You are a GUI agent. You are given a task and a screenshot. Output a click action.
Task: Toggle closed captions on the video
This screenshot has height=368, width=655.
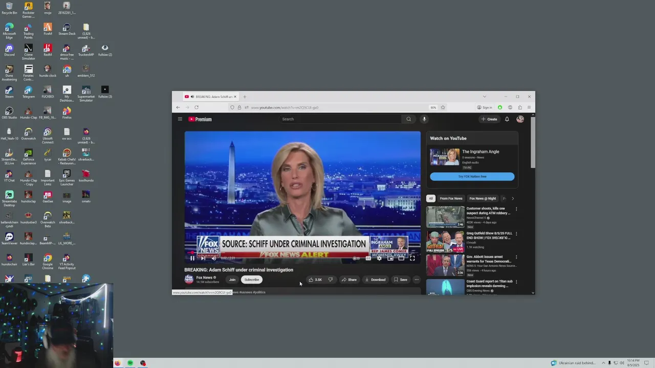(368, 258)
